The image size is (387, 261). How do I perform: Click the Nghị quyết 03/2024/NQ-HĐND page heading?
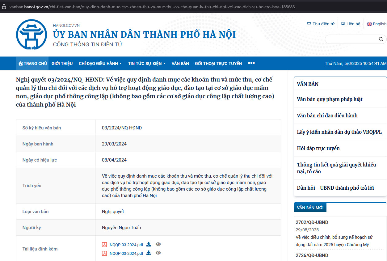coord(145,92)
